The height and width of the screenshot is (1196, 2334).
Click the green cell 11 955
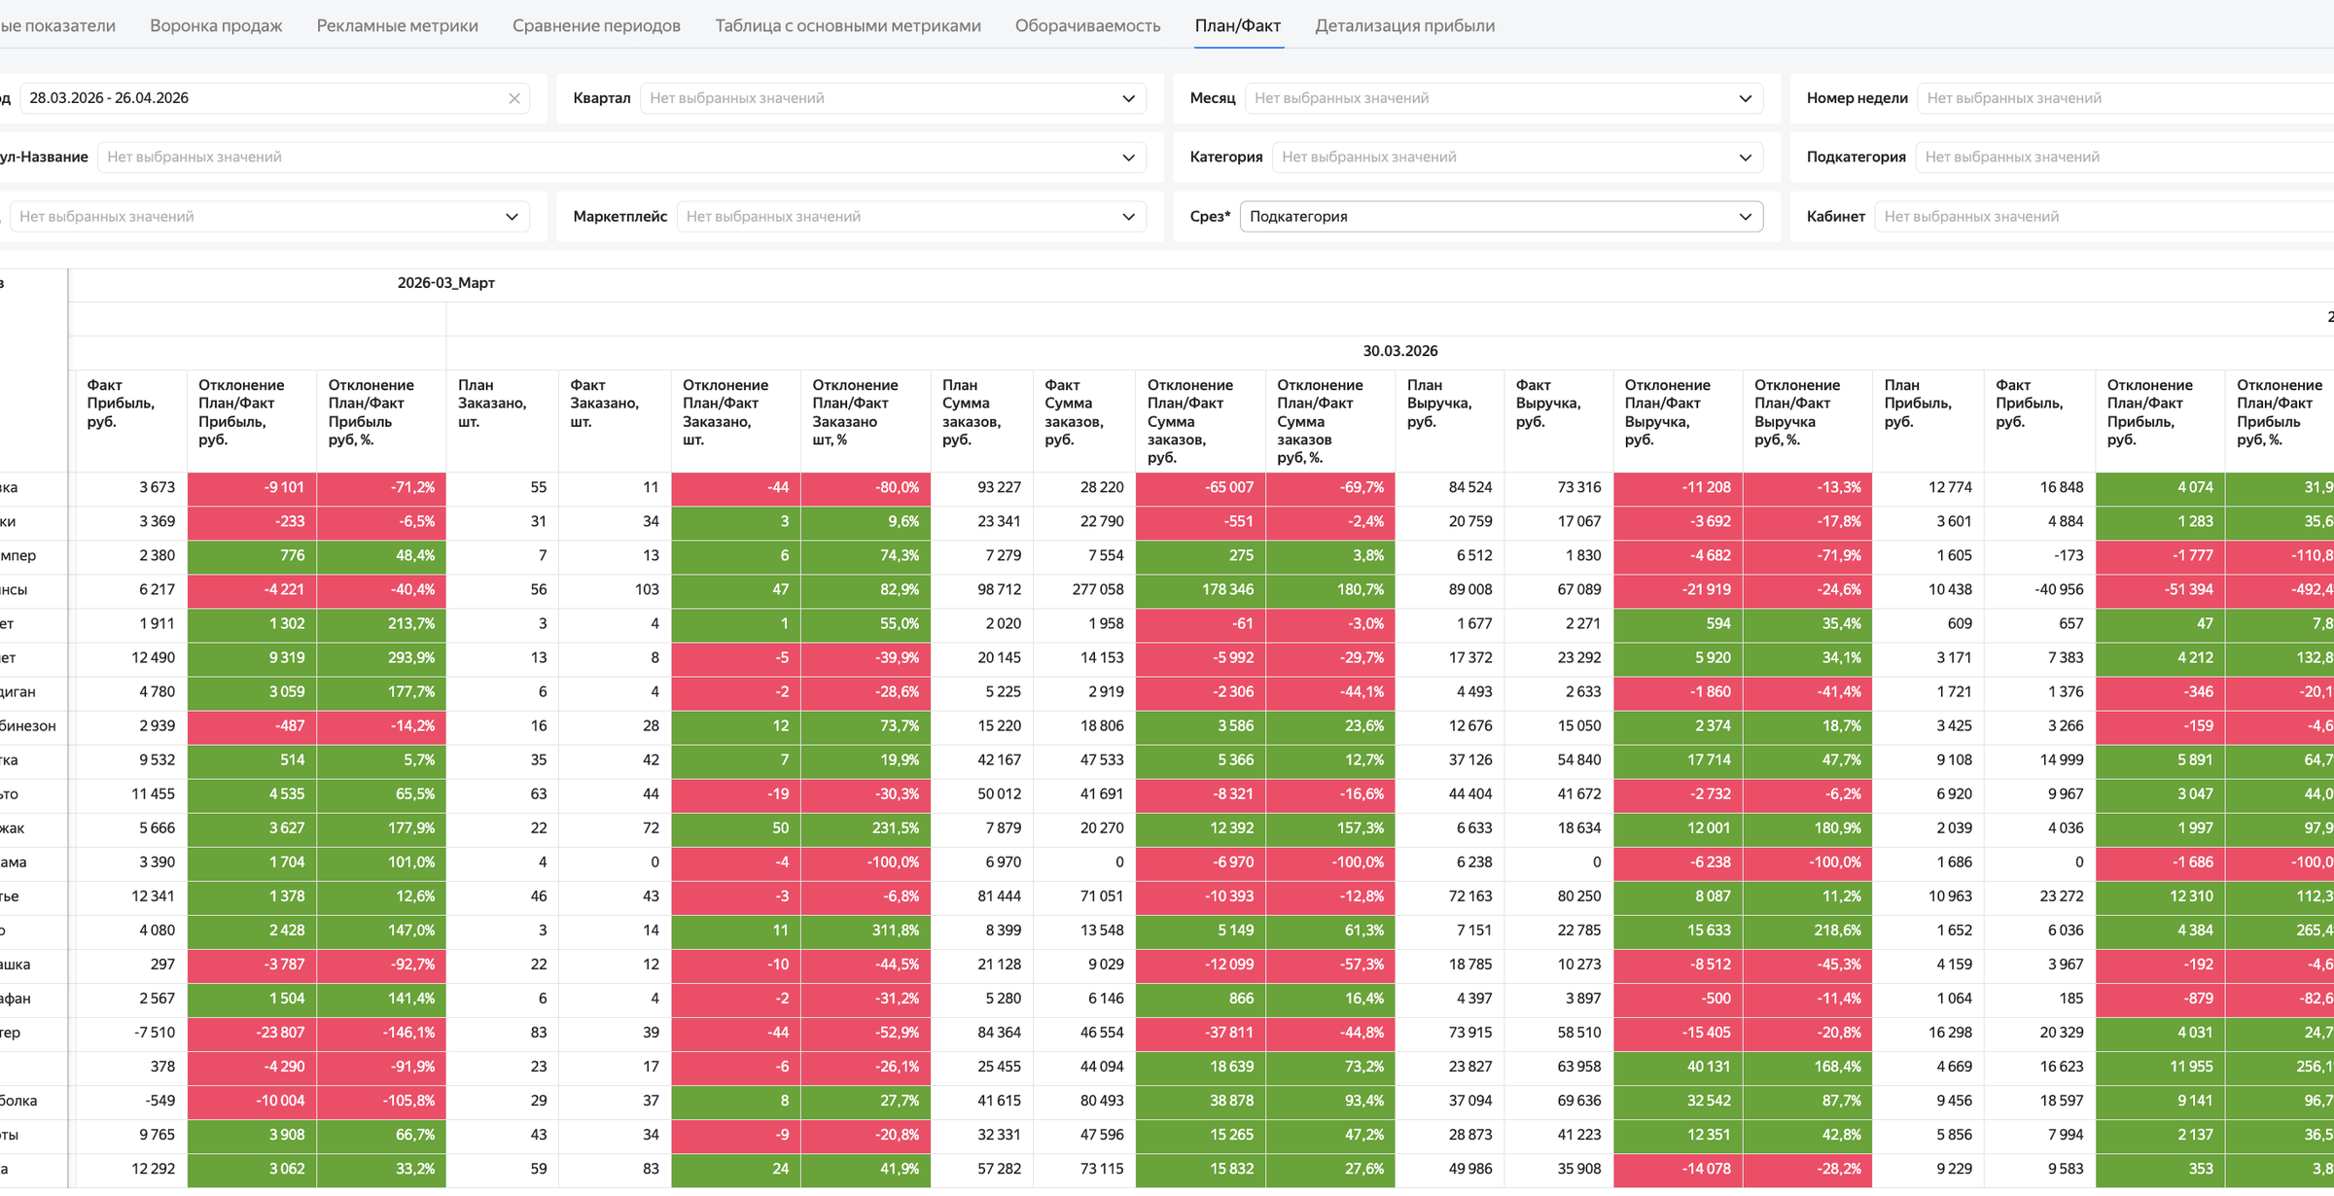(x=2160, y=1067)
